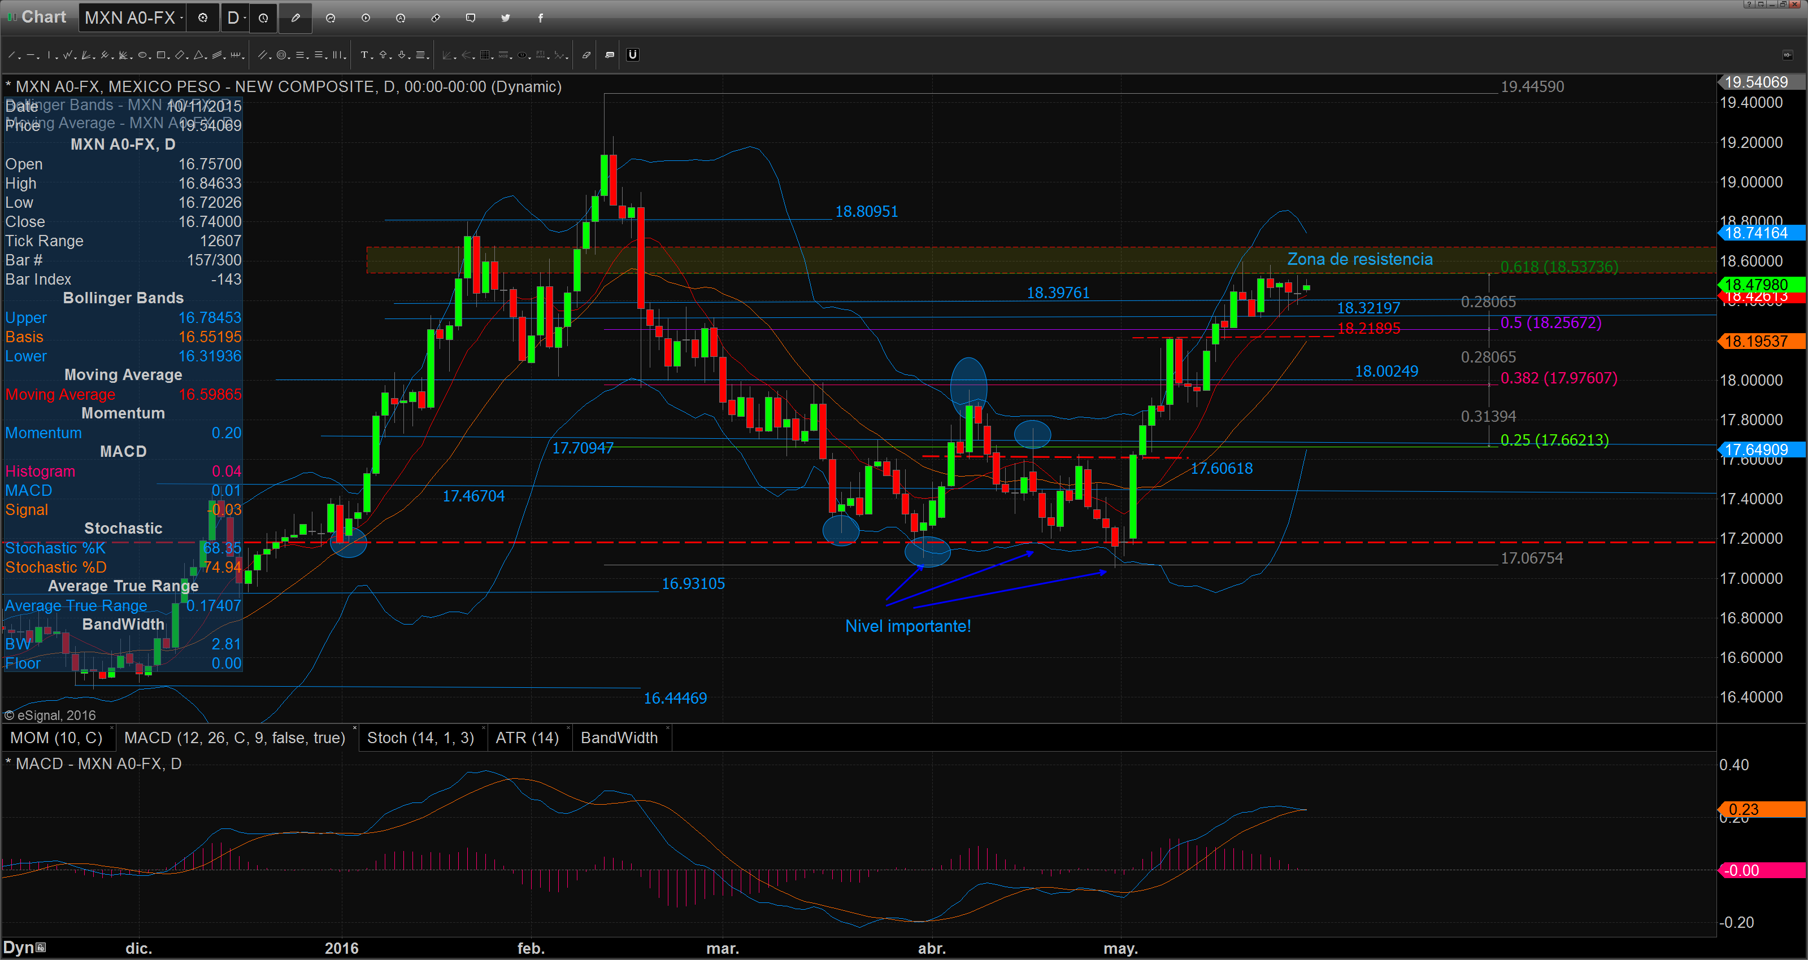Select the PTI study tool
Viewport: 1808px width, 960px height.
pos(541,55)
